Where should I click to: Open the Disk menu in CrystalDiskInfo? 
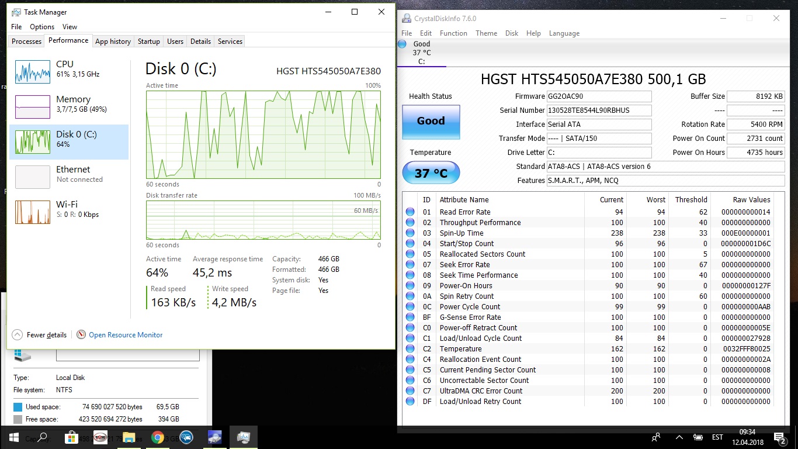coord(512,33)
